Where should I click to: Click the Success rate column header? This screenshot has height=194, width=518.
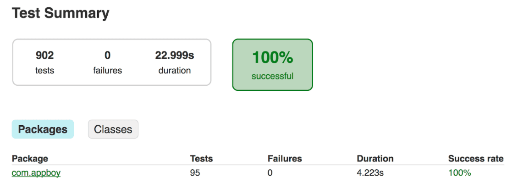(475, 159)
